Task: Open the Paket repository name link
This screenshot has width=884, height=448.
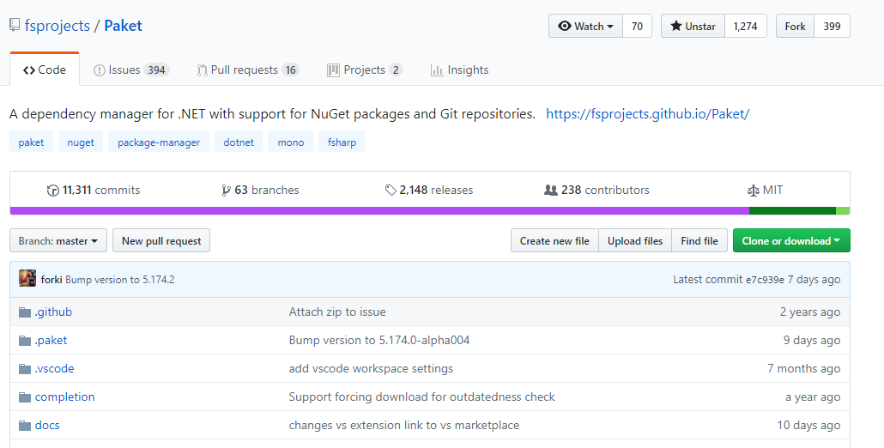Action: pyautogui.click(x=123, y=26)
